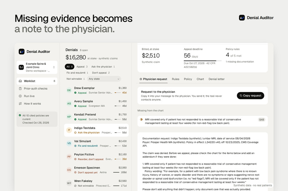The height and width of the screenshot is (191, 288).
Task: Click the SJ workspace avatar
Action: [x=21, y=67]
